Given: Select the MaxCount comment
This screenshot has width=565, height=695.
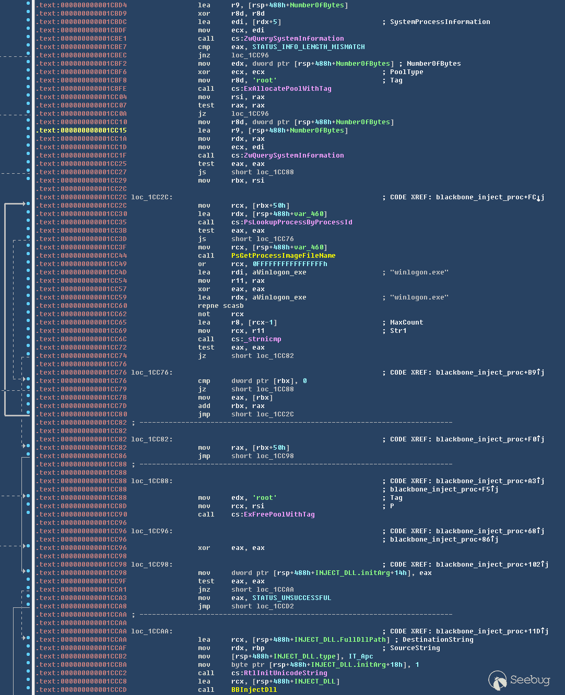Looking at the screenshot, I should coord(407,322).
